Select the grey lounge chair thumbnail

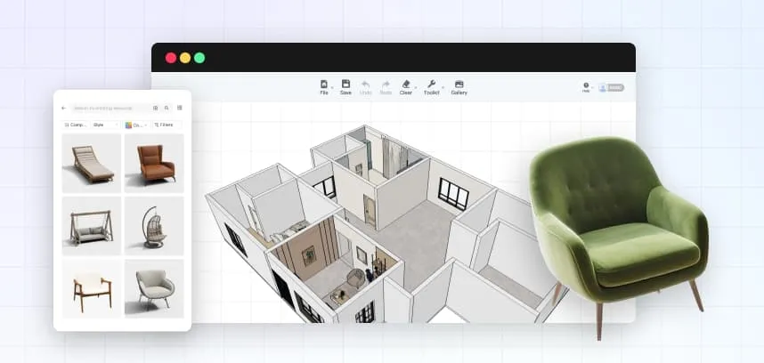[x=154, y=288]
